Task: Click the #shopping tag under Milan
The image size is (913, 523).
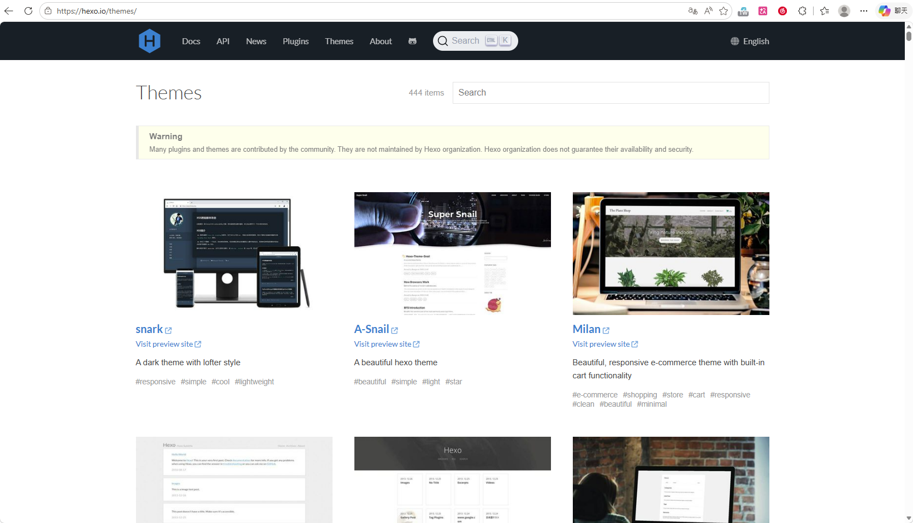Action: (640, 395)
